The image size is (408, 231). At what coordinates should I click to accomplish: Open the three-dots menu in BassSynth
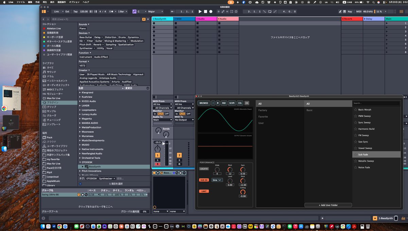click(x=213, y=103)
